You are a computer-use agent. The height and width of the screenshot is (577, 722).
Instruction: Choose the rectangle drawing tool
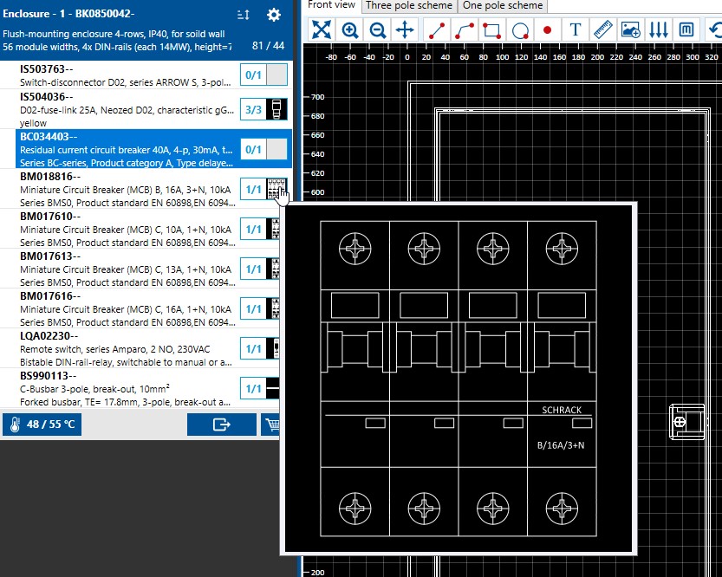492,29
